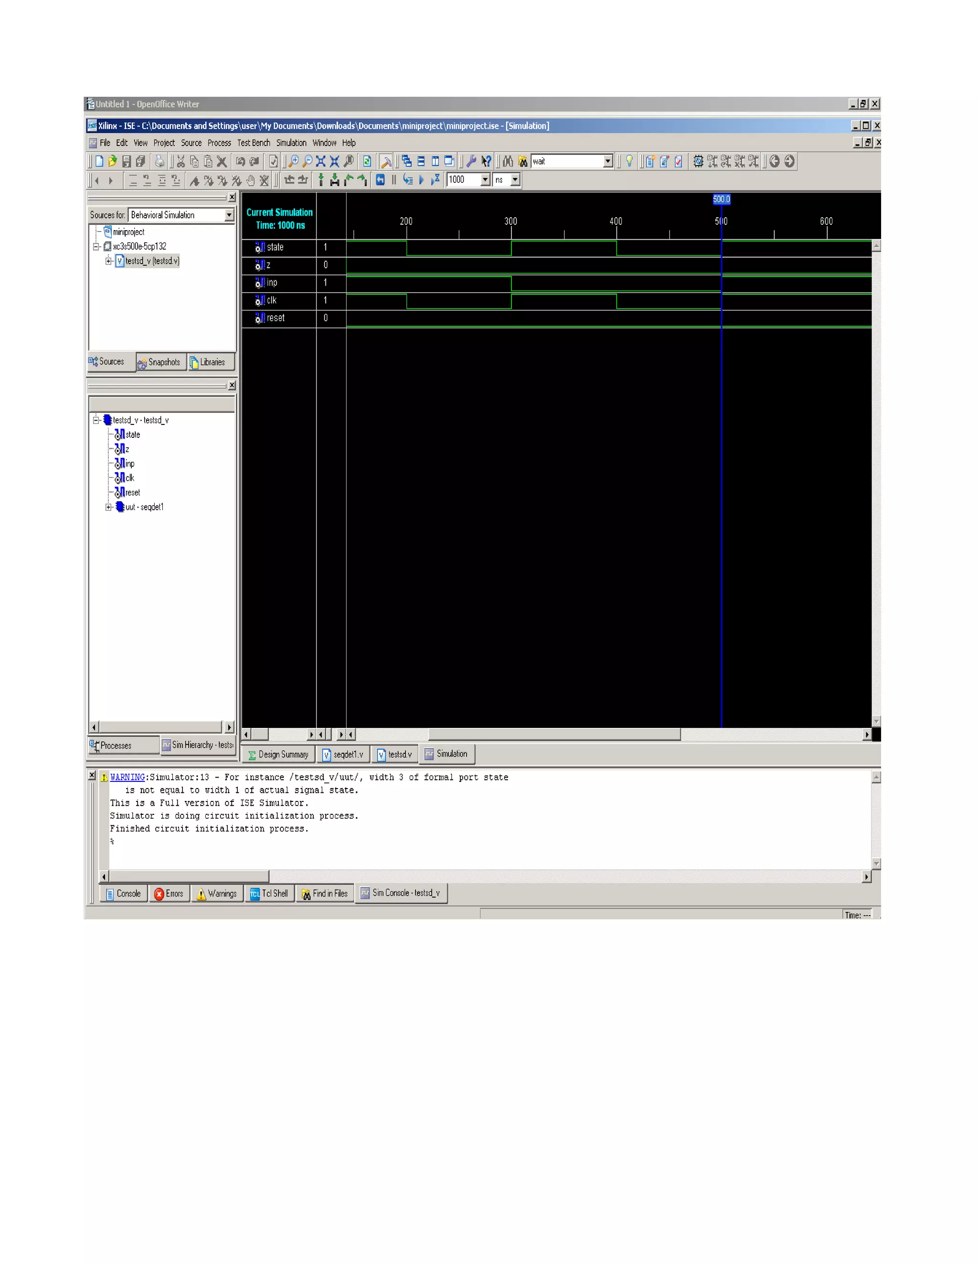Collapse the testsd_v hierarchy root node

(x=96, y=420)
